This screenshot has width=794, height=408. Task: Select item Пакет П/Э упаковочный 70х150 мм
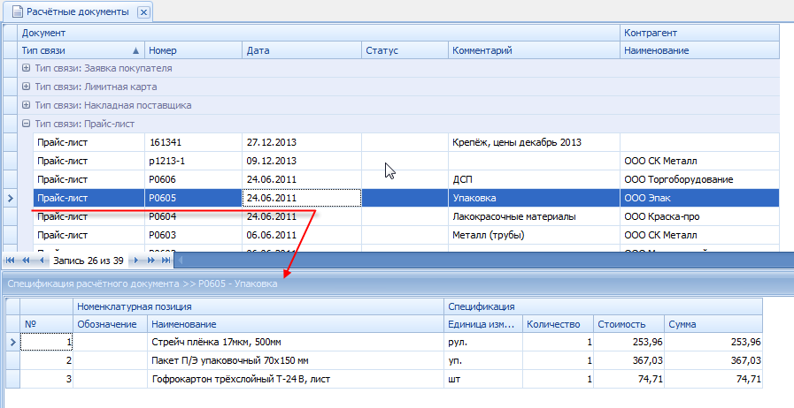[296, 361]
